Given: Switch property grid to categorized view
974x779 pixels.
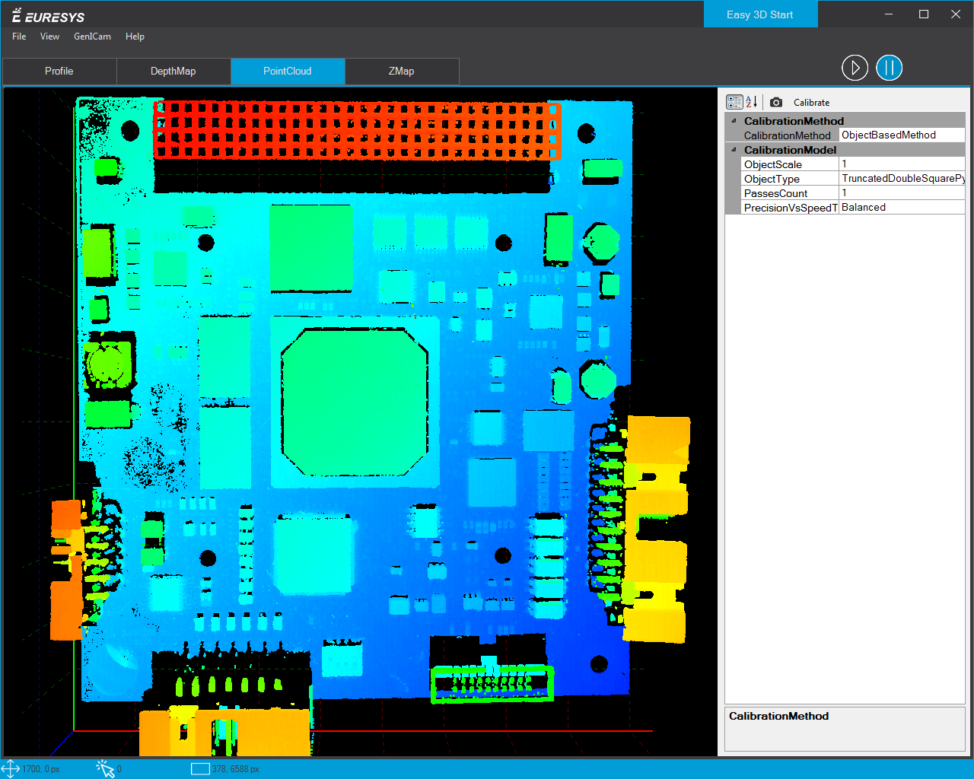Looking at the screenshot, I should 734,102.
